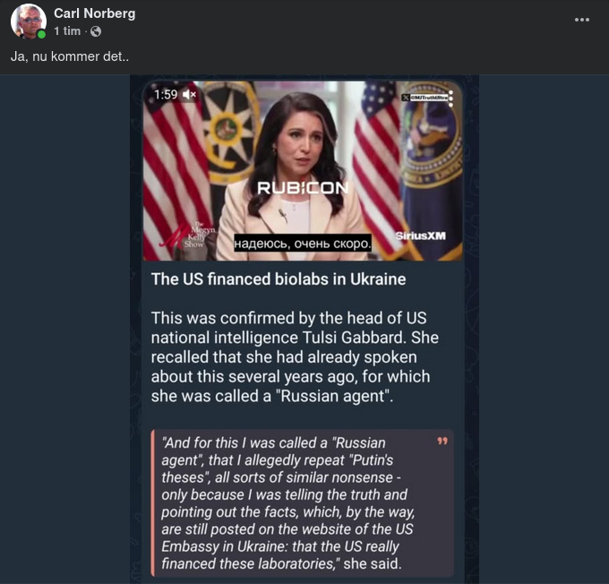609x584 pixels.
Task: Click the public audience globe icon
Action: pyautogui.click(x=96, y=31)
